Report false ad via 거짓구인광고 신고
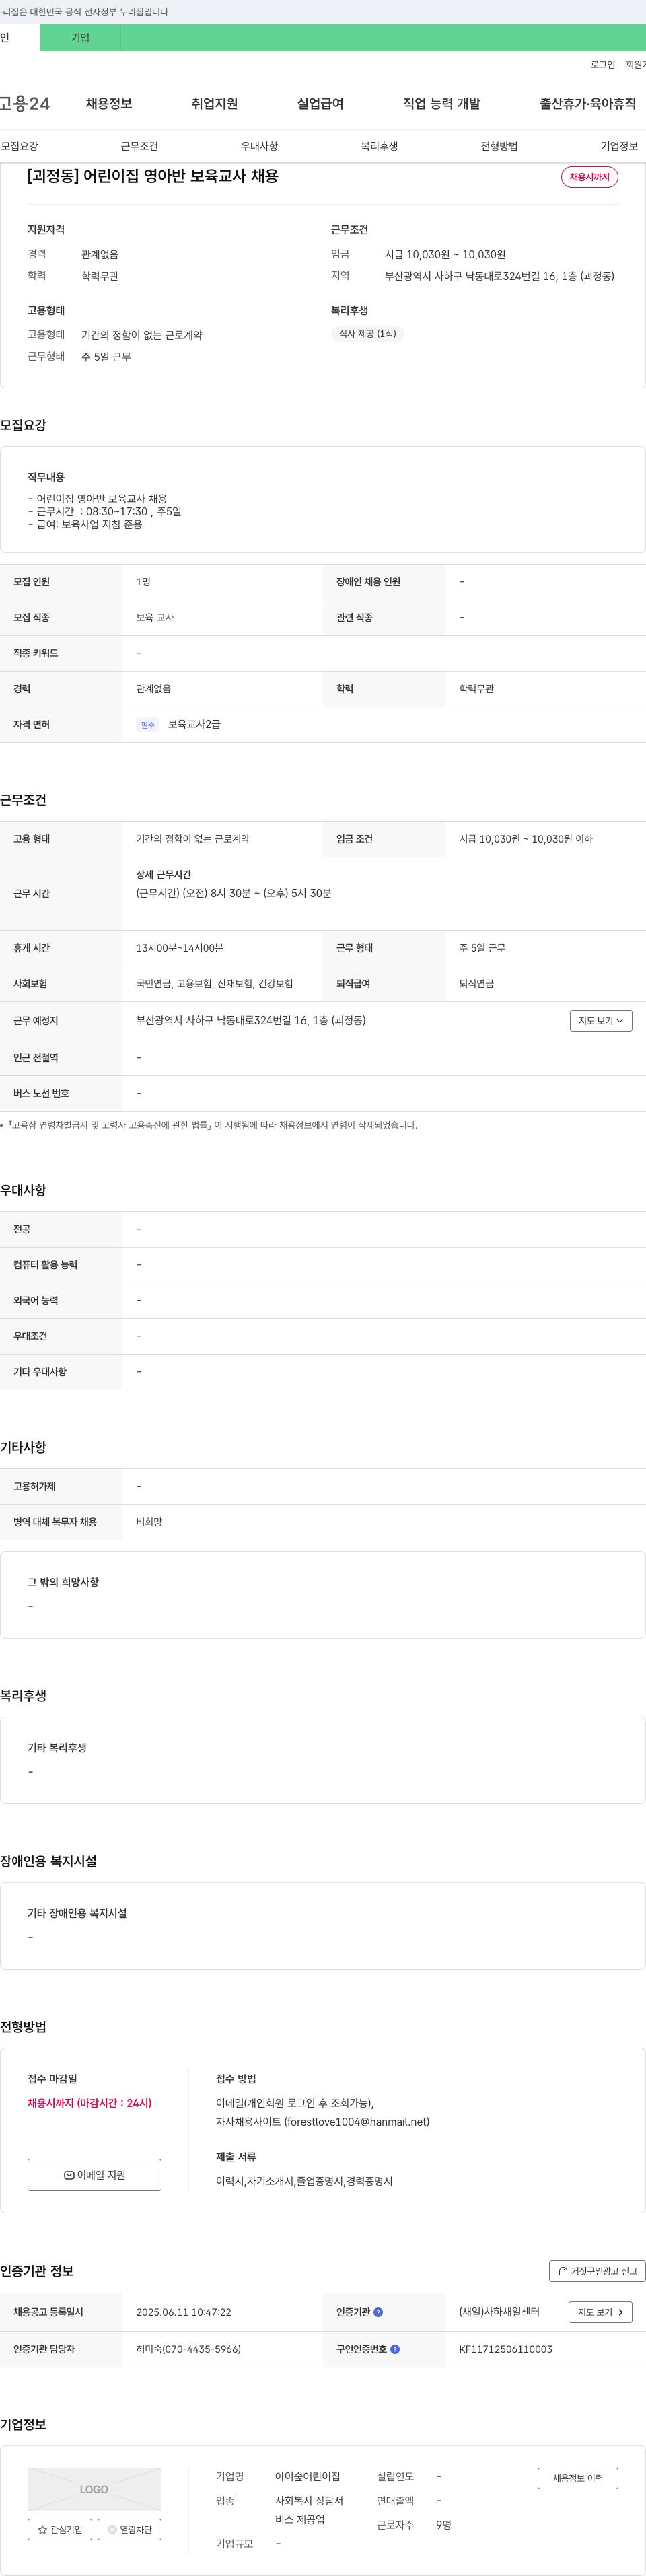 [597, 2271]
